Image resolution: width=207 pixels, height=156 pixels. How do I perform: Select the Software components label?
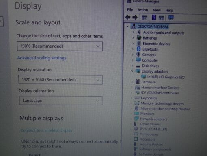point(155,149)
